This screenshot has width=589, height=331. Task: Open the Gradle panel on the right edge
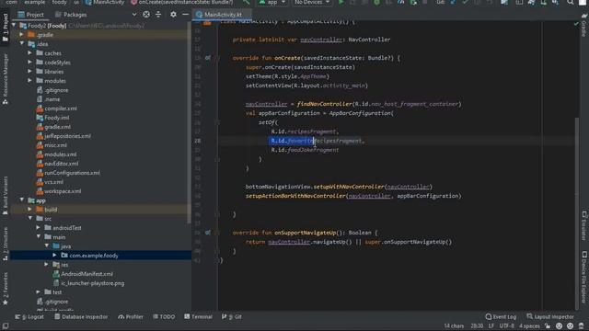coord(583,26)
